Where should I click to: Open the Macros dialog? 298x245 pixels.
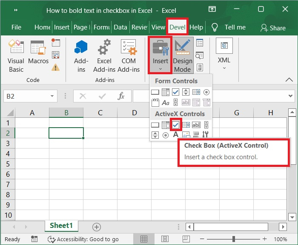coord(38,56)
